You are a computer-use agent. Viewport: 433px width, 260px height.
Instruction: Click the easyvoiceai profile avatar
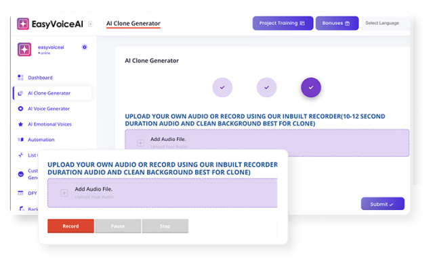24,49
